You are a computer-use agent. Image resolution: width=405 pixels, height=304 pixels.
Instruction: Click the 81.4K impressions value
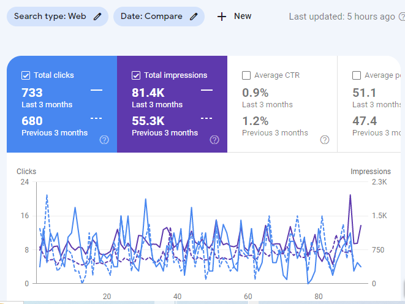(148, 93)
